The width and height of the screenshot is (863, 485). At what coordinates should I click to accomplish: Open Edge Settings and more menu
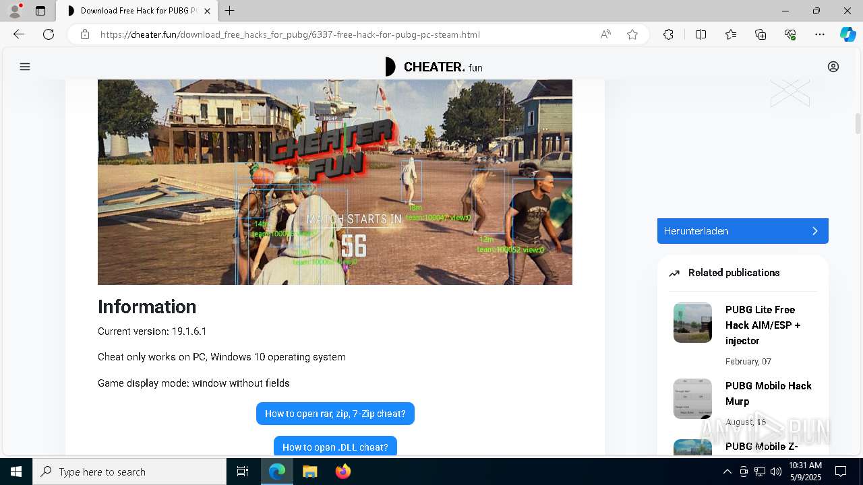tap(820, 34)
